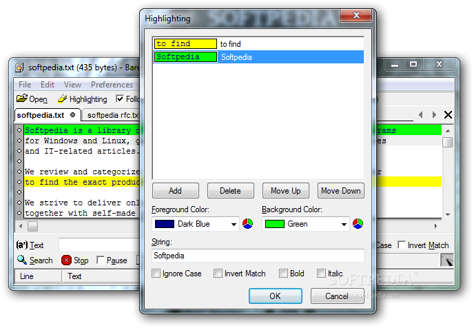Open the View menu

pos(72,85)
